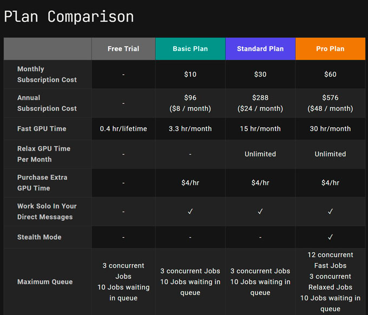
Task: Click 12 concurrent Fast Jobs in Pro Plan
Action: point(330,260)
